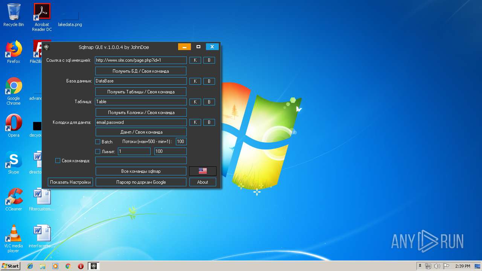Enable the Batch checkbox
482x271 pixels.
coord(98,142)
